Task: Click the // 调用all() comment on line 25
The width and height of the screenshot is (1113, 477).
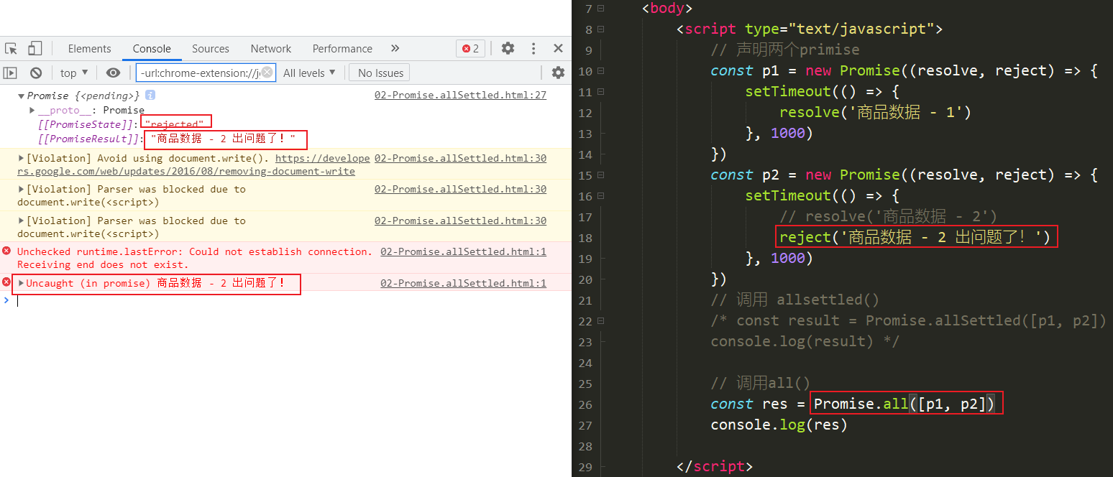Action: [x=761, y=383]
